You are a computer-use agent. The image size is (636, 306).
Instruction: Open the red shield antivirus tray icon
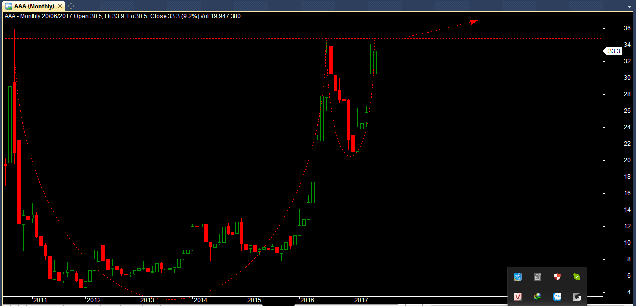click(x=557, y=277)
